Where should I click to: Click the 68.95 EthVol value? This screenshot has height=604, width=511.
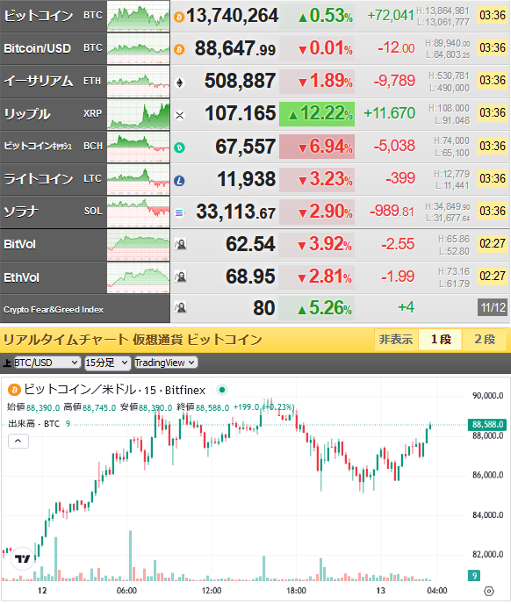[250, 277]
